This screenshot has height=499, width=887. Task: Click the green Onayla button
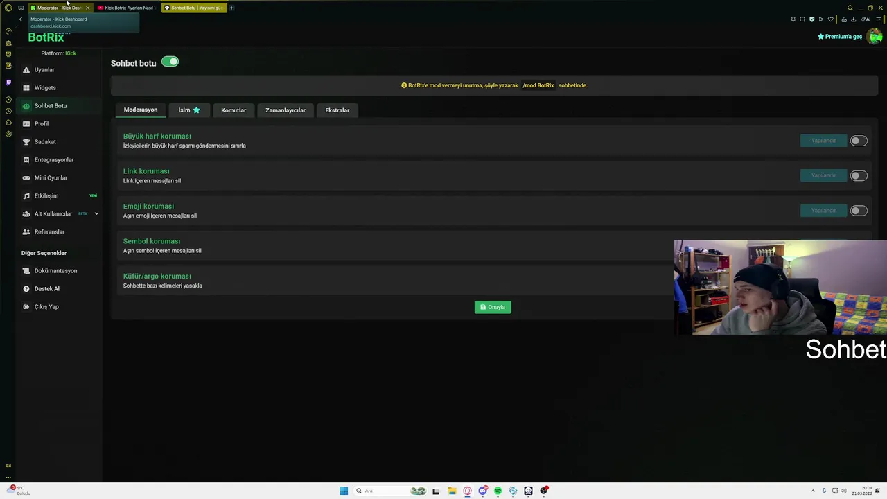coord(493,307)
